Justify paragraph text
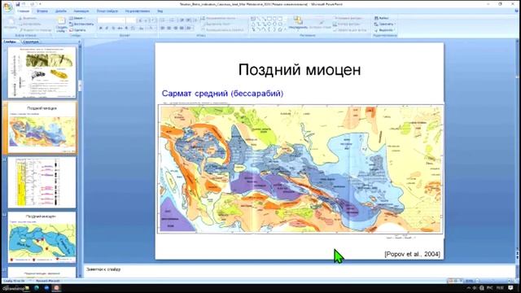 point(182,28)
